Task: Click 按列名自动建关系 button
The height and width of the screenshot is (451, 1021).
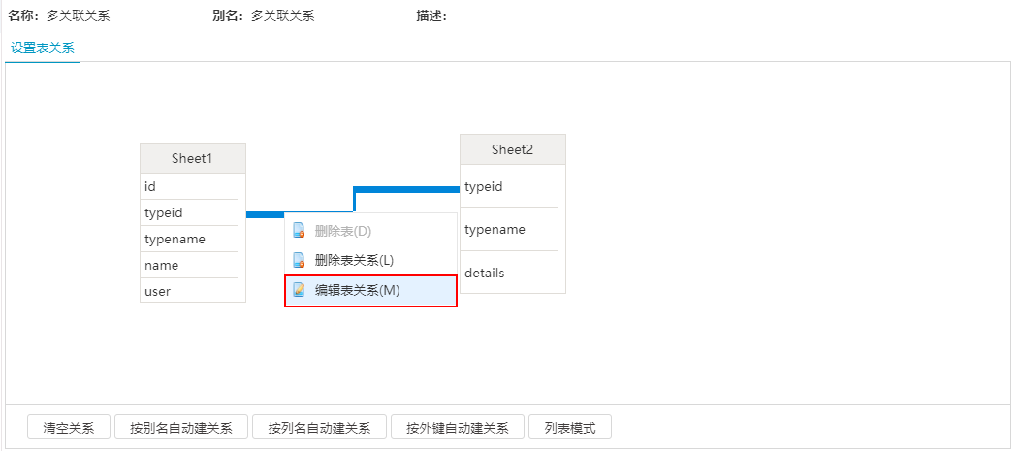Action: tap(319, 428)
